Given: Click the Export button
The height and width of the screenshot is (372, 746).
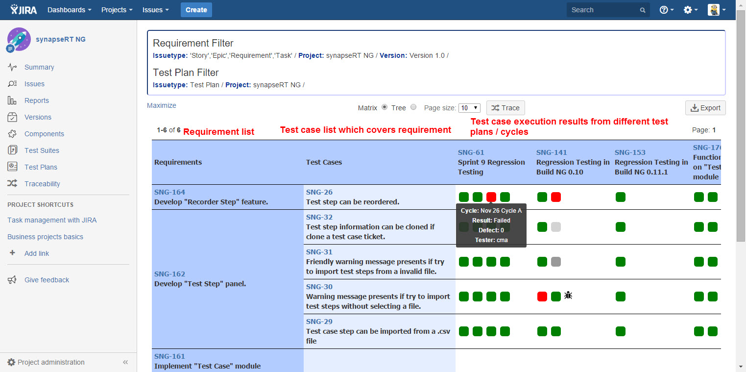Looking at the screenshot, I should [x=705, y=108].
